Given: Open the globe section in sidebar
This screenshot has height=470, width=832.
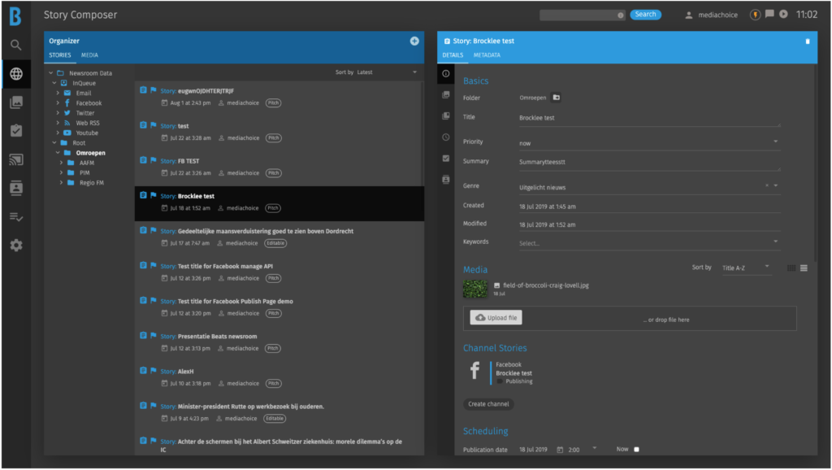Looking at the screenshot, I should pyautogui.click(x=16, y=74).
